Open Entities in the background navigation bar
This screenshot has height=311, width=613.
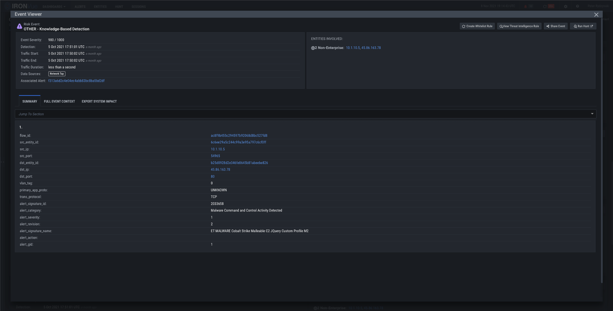(100, 7)
